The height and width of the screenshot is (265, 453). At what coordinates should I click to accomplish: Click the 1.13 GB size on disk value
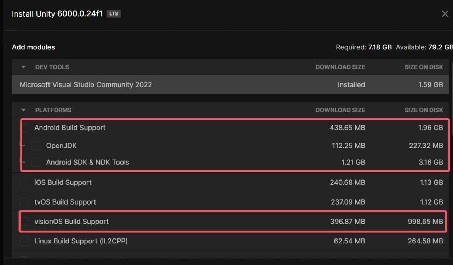431,182
